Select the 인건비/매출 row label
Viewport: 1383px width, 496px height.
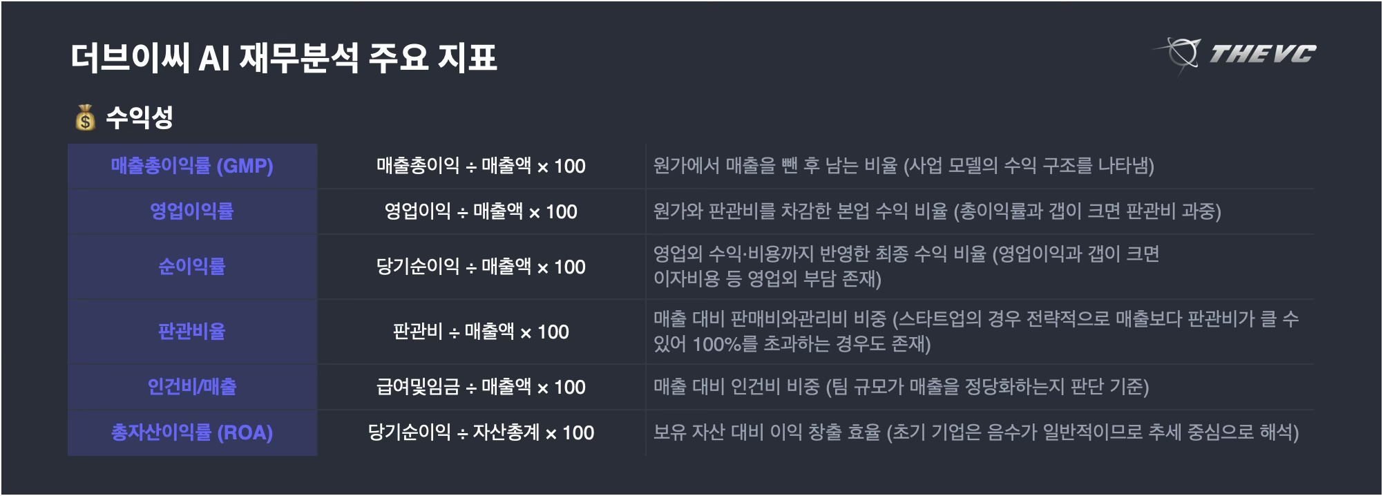pos(192,387)
